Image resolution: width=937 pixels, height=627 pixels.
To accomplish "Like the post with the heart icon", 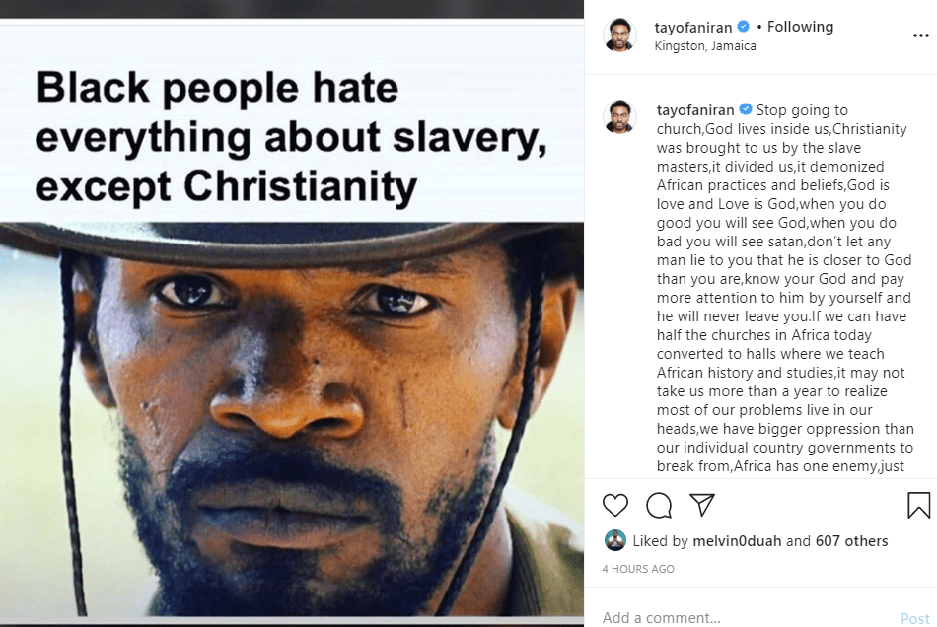I will click(x=614, y=506).
